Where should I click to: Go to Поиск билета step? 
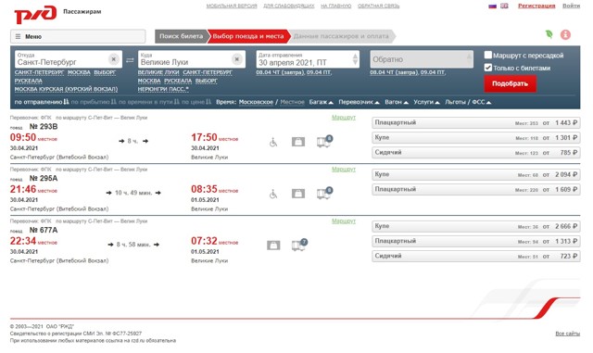[182, 36]
